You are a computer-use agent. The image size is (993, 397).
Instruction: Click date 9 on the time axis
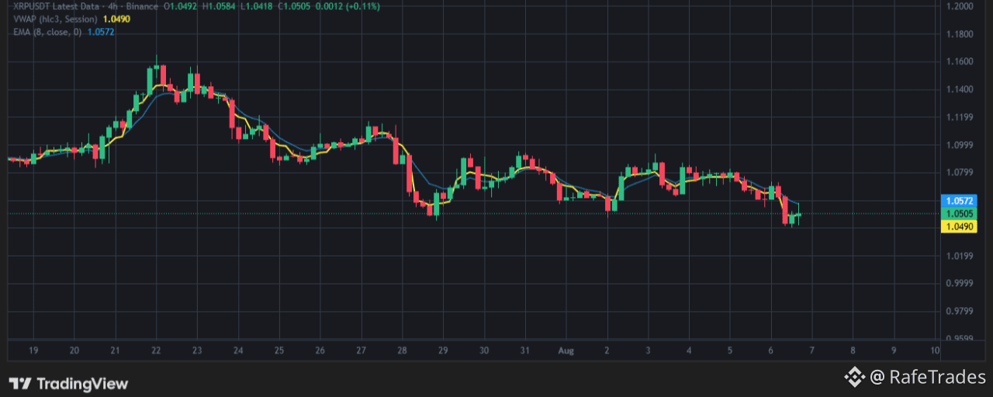tap(894, 350)
